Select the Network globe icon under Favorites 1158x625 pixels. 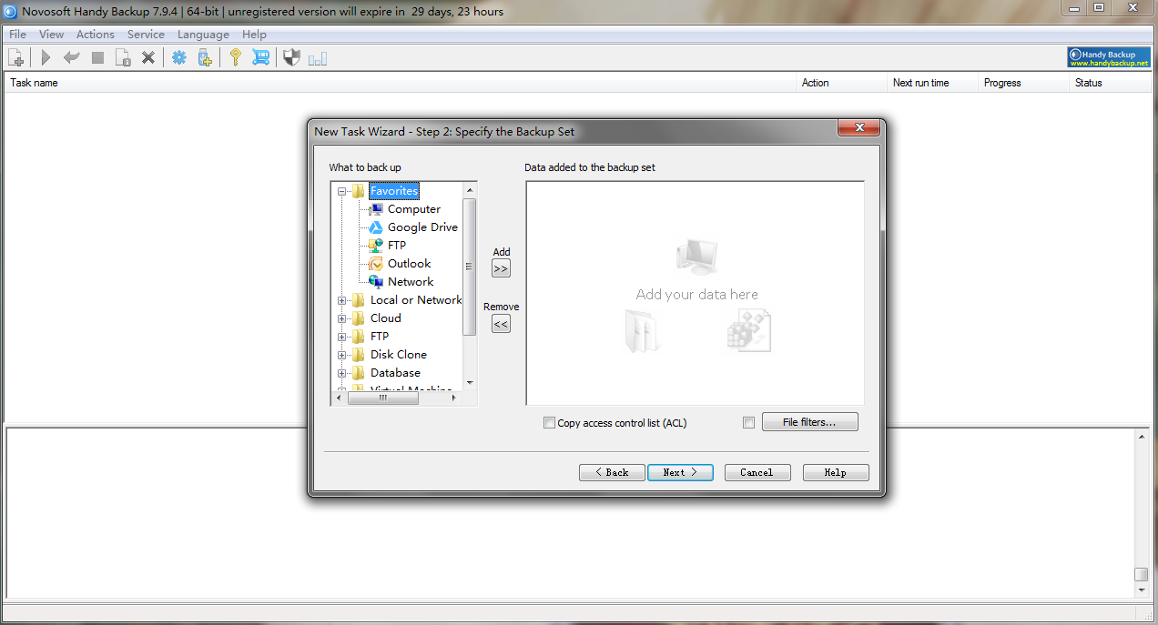[375, 282]
